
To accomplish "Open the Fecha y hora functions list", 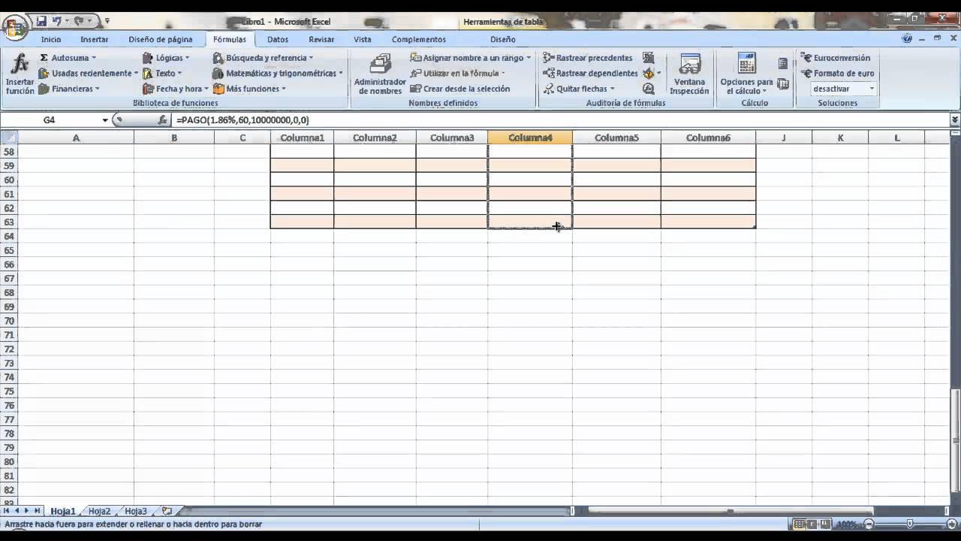I will 175,89.
